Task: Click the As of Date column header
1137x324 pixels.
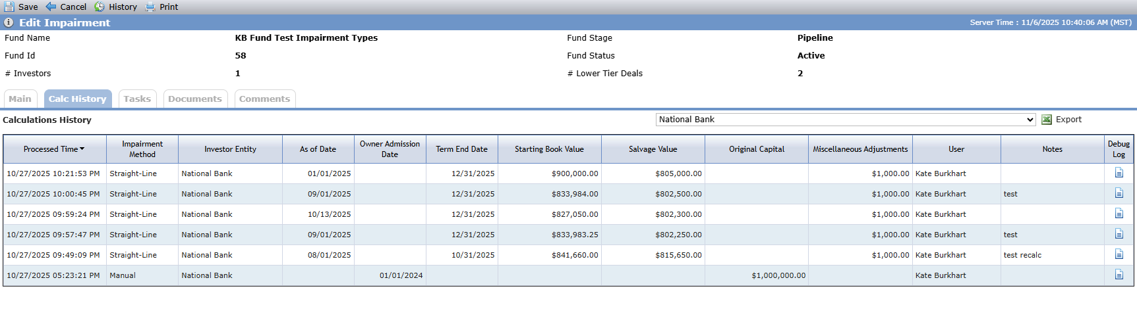Action: point(318,149)
